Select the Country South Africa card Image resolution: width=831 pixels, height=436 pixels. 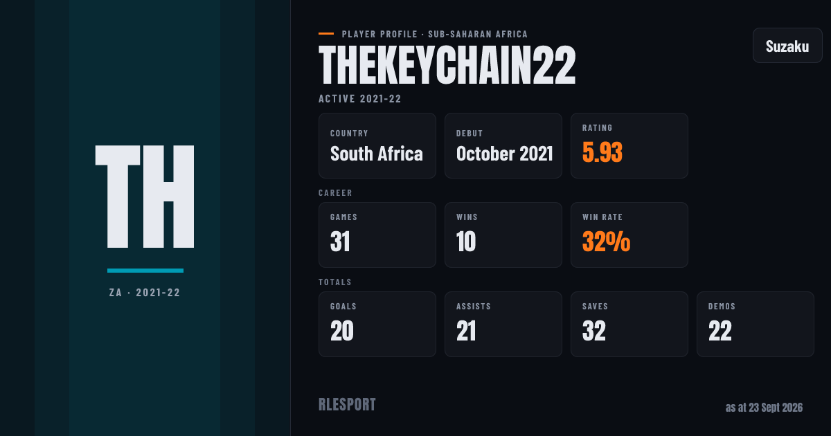377,146
